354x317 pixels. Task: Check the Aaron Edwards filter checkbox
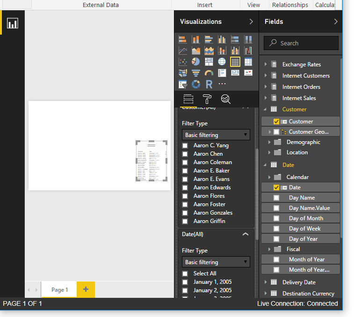[x=185, y=187]
